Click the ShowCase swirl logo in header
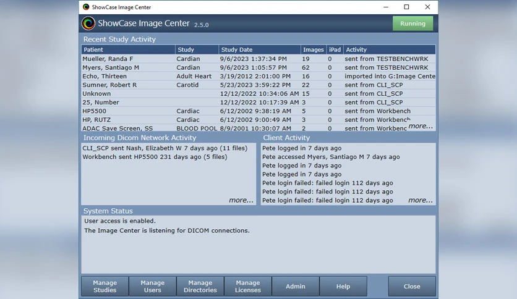 click(x=88, y=23)
